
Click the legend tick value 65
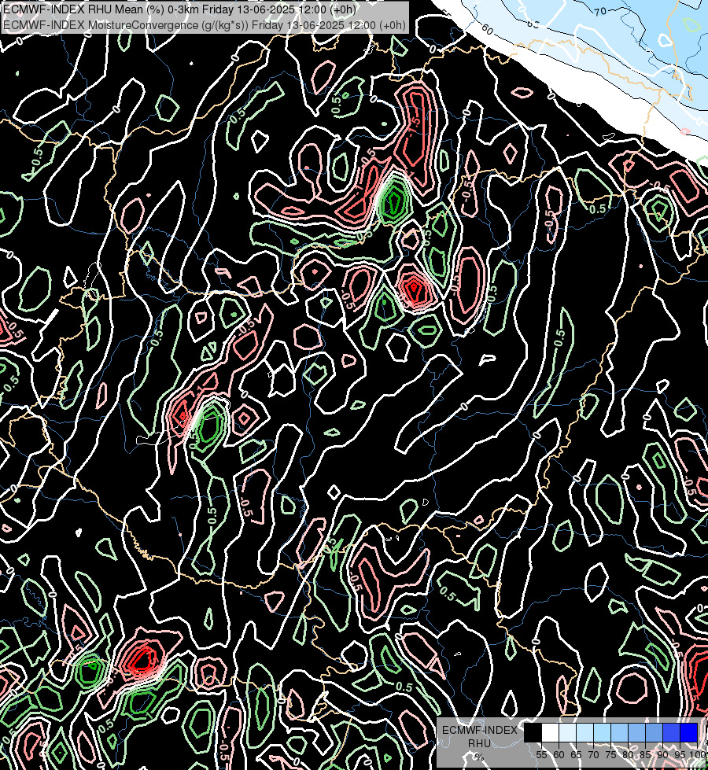576,755
